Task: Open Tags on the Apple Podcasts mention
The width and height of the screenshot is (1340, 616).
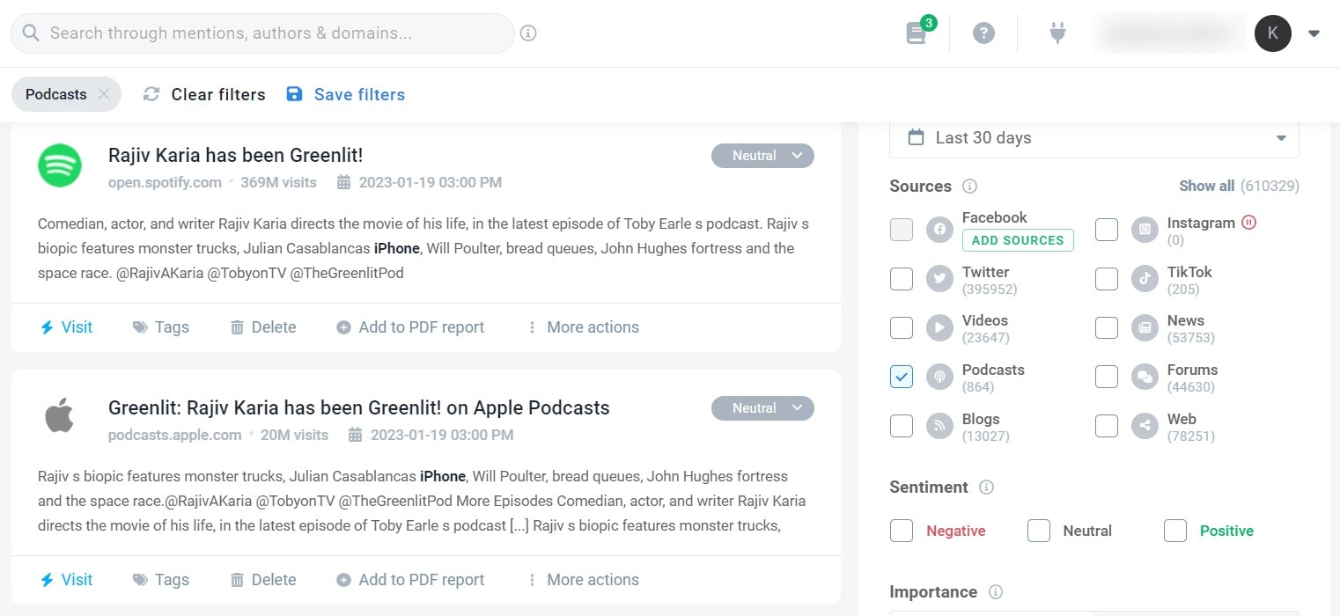Action: coord(161,580)
